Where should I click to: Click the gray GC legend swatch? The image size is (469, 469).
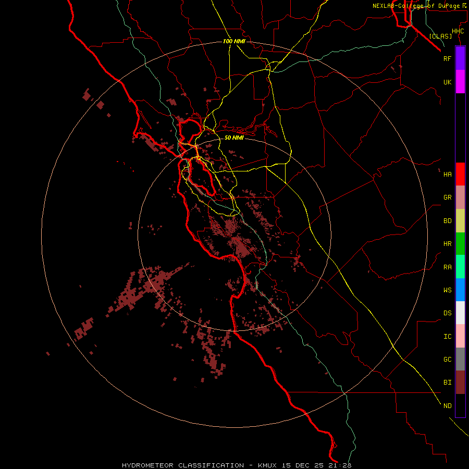[460, 359]
